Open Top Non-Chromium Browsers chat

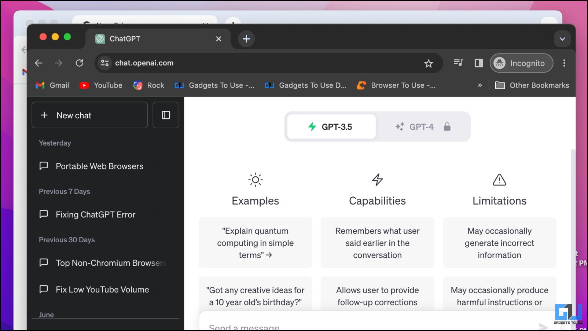click(x=103, y=263)
